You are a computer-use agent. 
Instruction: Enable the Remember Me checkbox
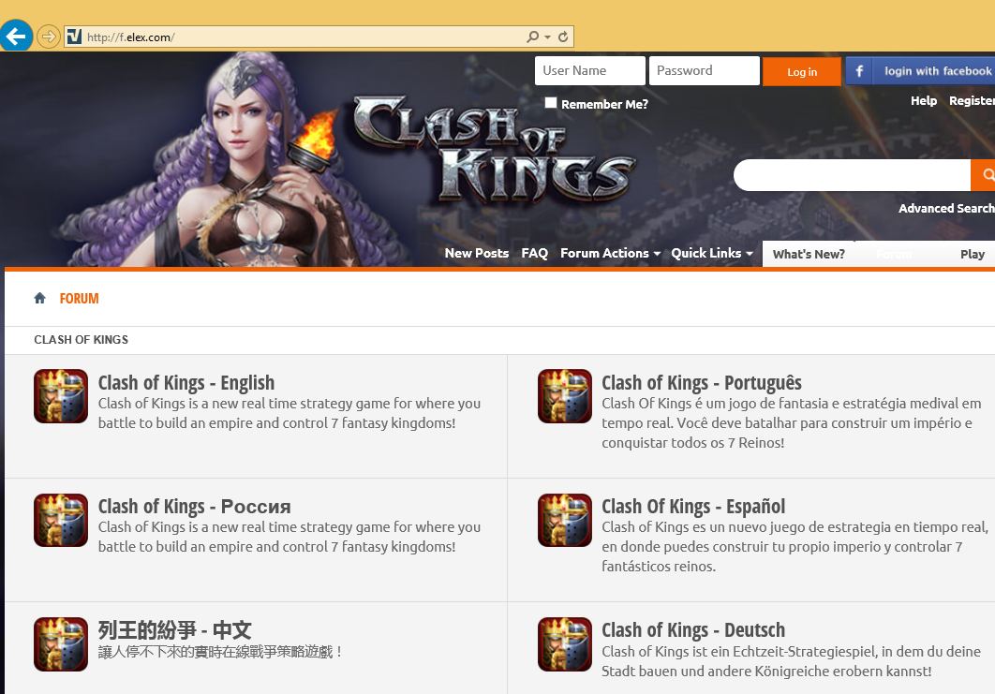(551, 103)
